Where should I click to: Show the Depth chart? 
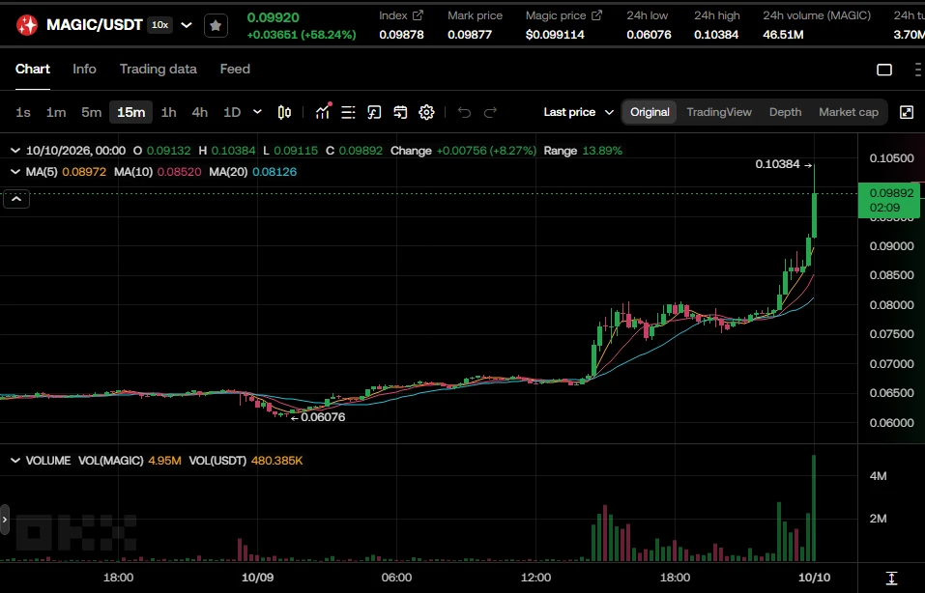click(785, 112)
